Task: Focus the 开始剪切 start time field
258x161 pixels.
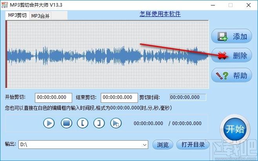Action: coord(53,98)
